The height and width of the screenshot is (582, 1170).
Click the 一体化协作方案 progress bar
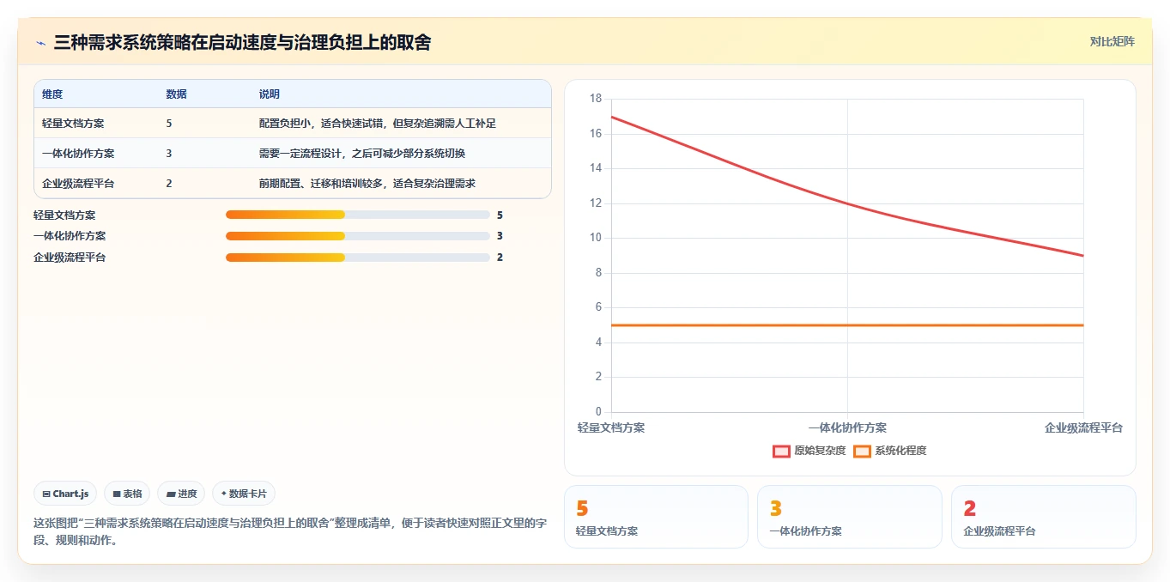(358, 236)
